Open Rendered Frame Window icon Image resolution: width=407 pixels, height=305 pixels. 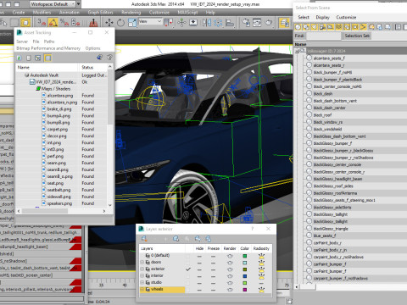tap(257, 23)
